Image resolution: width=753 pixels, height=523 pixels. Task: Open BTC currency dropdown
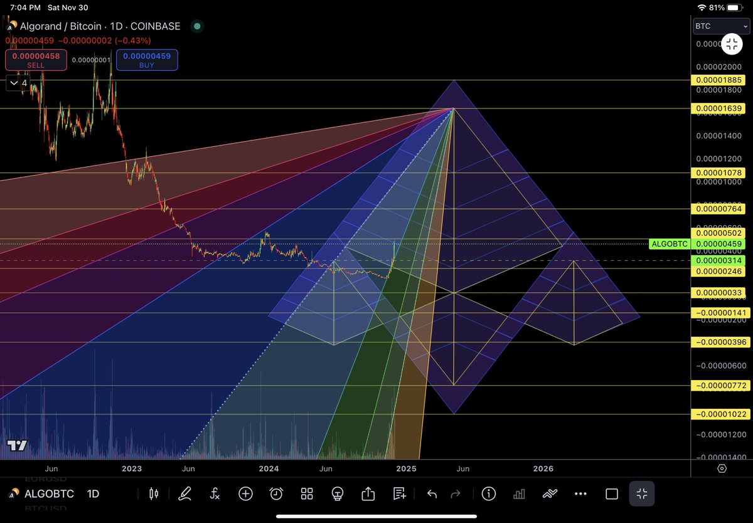pyautogui.click(x=721, y=26)
